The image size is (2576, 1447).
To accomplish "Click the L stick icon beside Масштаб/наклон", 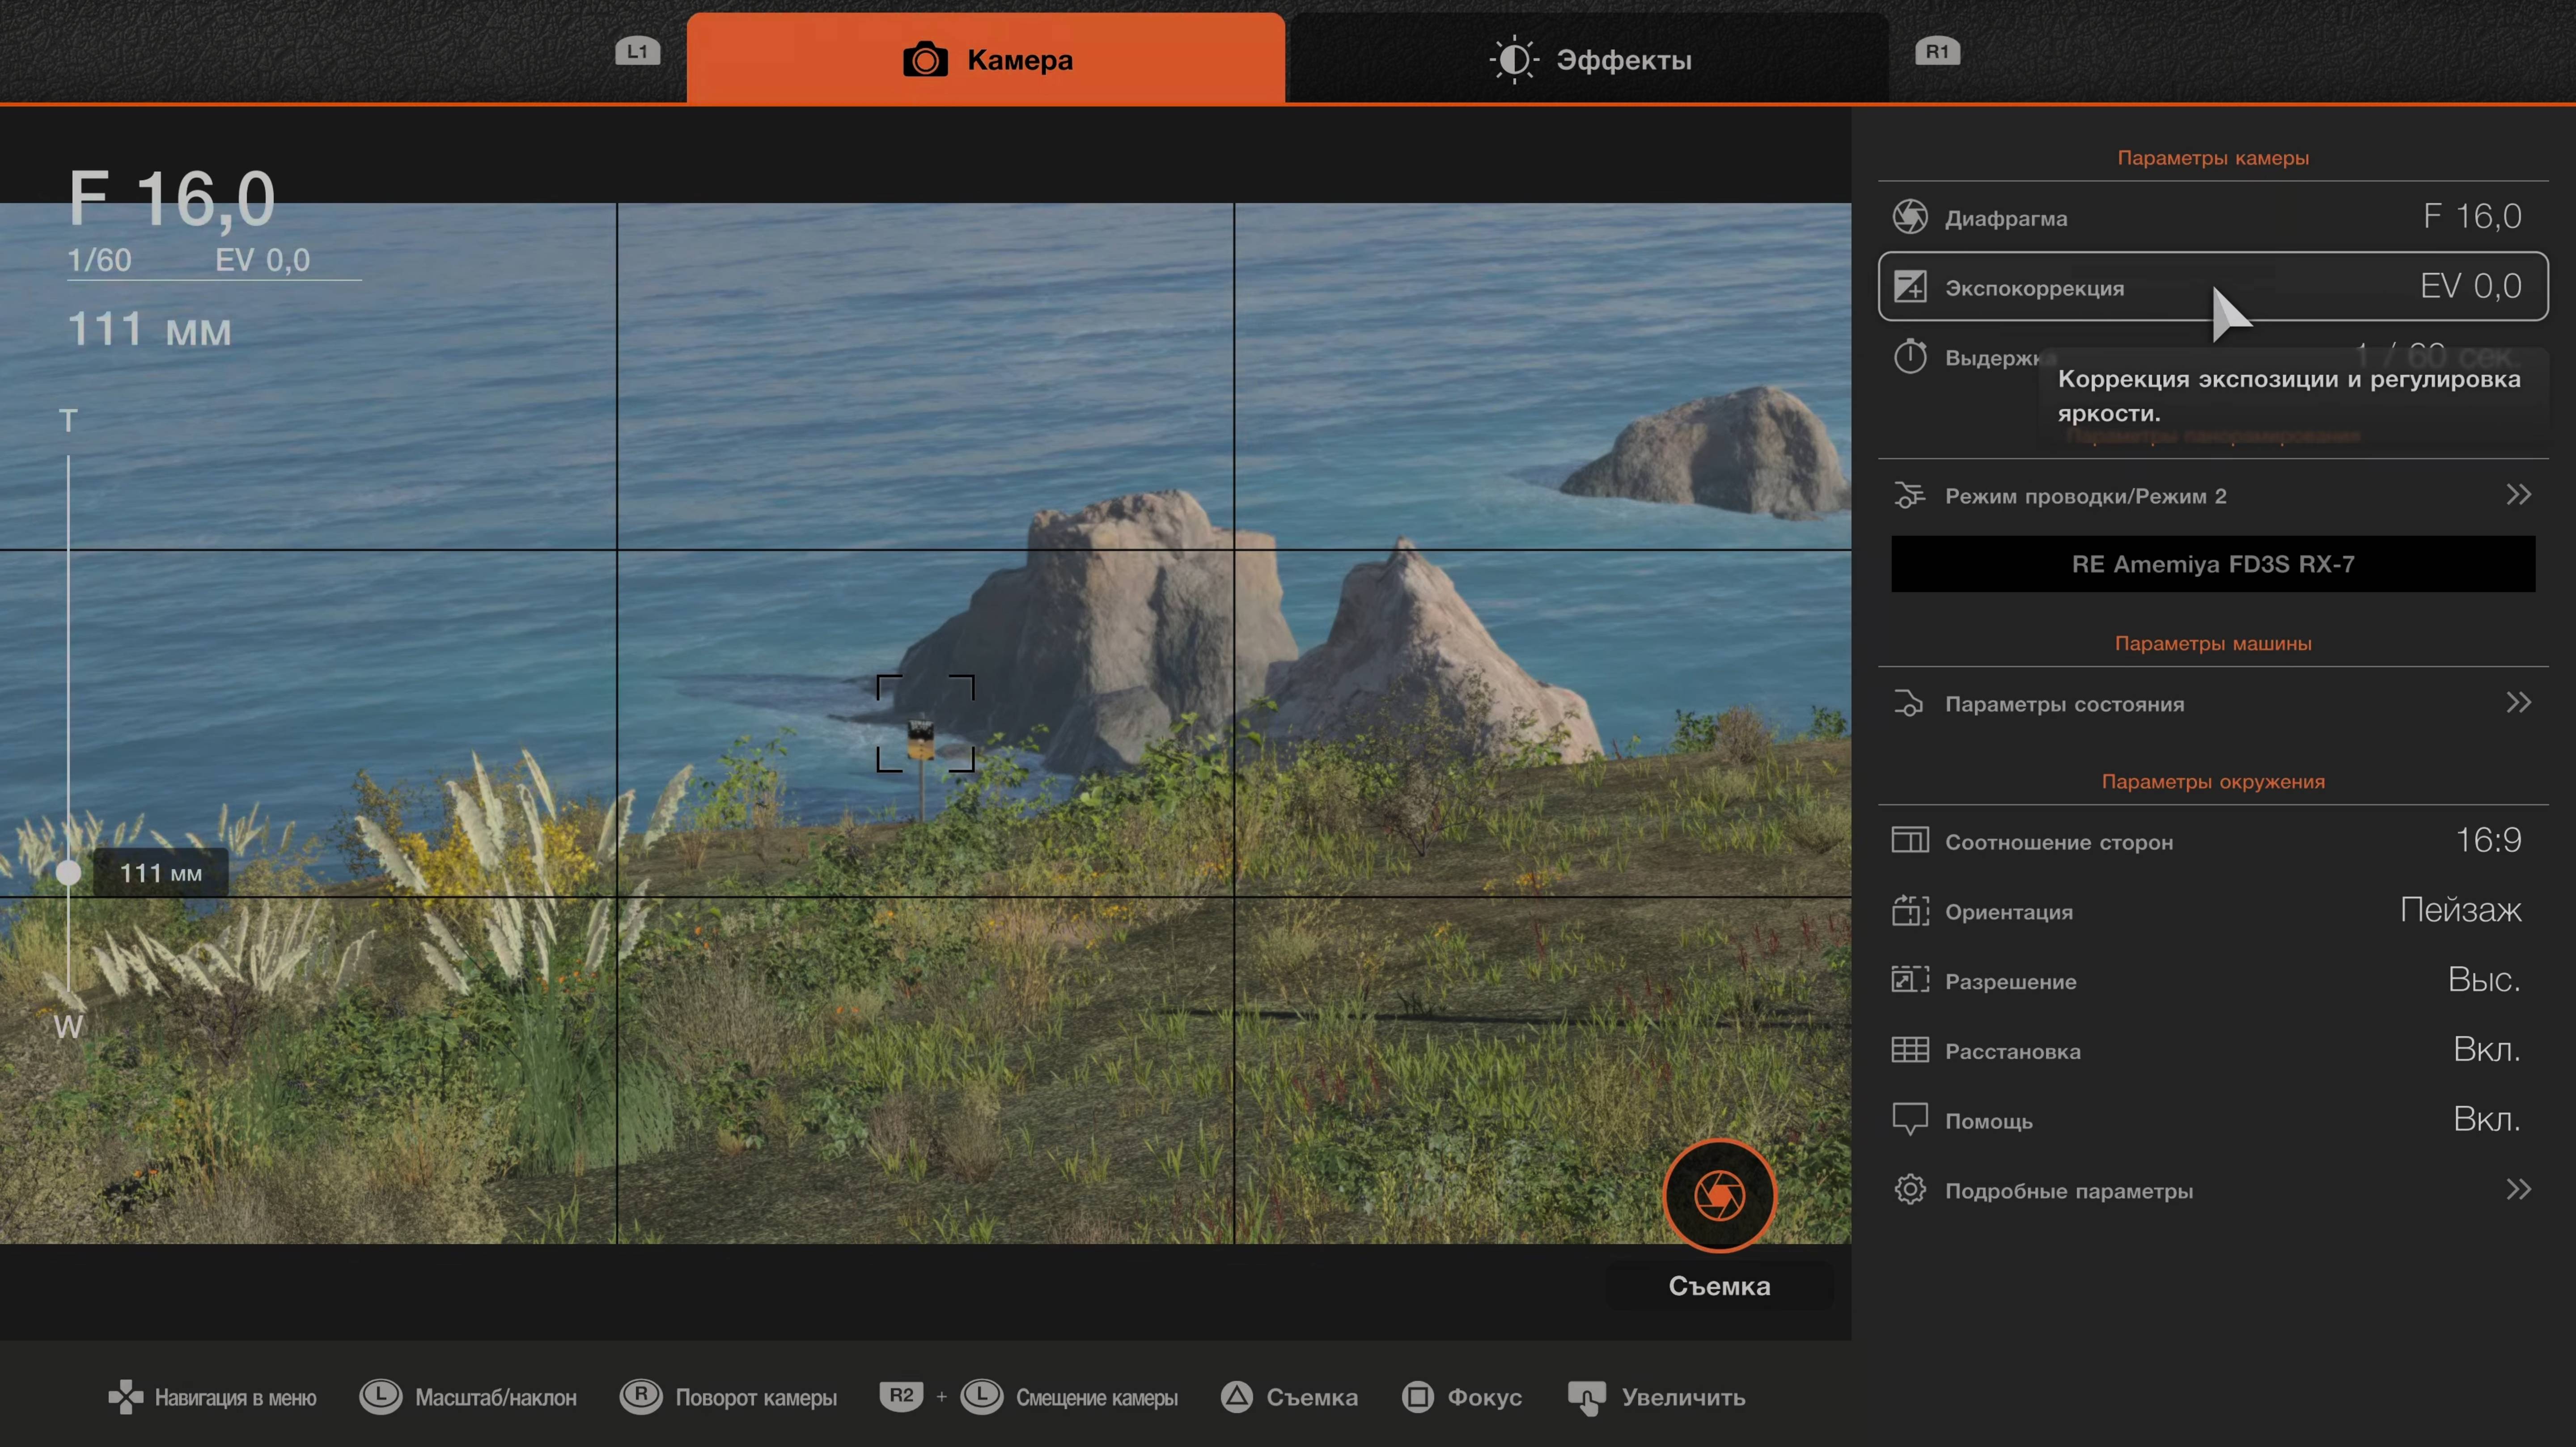I will (380, 1396).
